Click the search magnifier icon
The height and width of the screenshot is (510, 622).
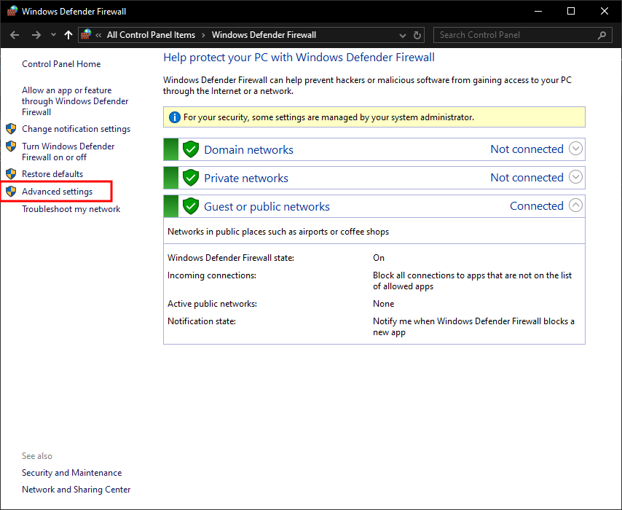click(x=602, y=35)
